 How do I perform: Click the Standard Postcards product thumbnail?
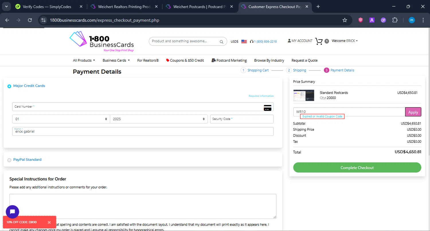pos(304,95)
